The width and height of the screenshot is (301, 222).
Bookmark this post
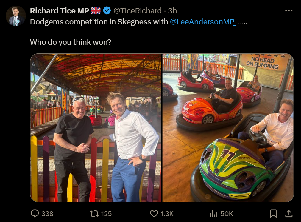[x=273, y=214]
